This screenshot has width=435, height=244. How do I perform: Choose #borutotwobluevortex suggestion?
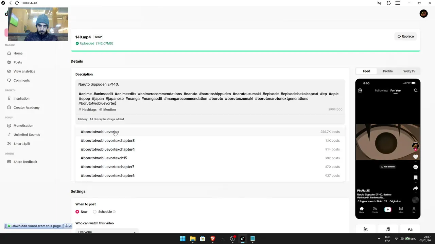[x=210, y=132]
